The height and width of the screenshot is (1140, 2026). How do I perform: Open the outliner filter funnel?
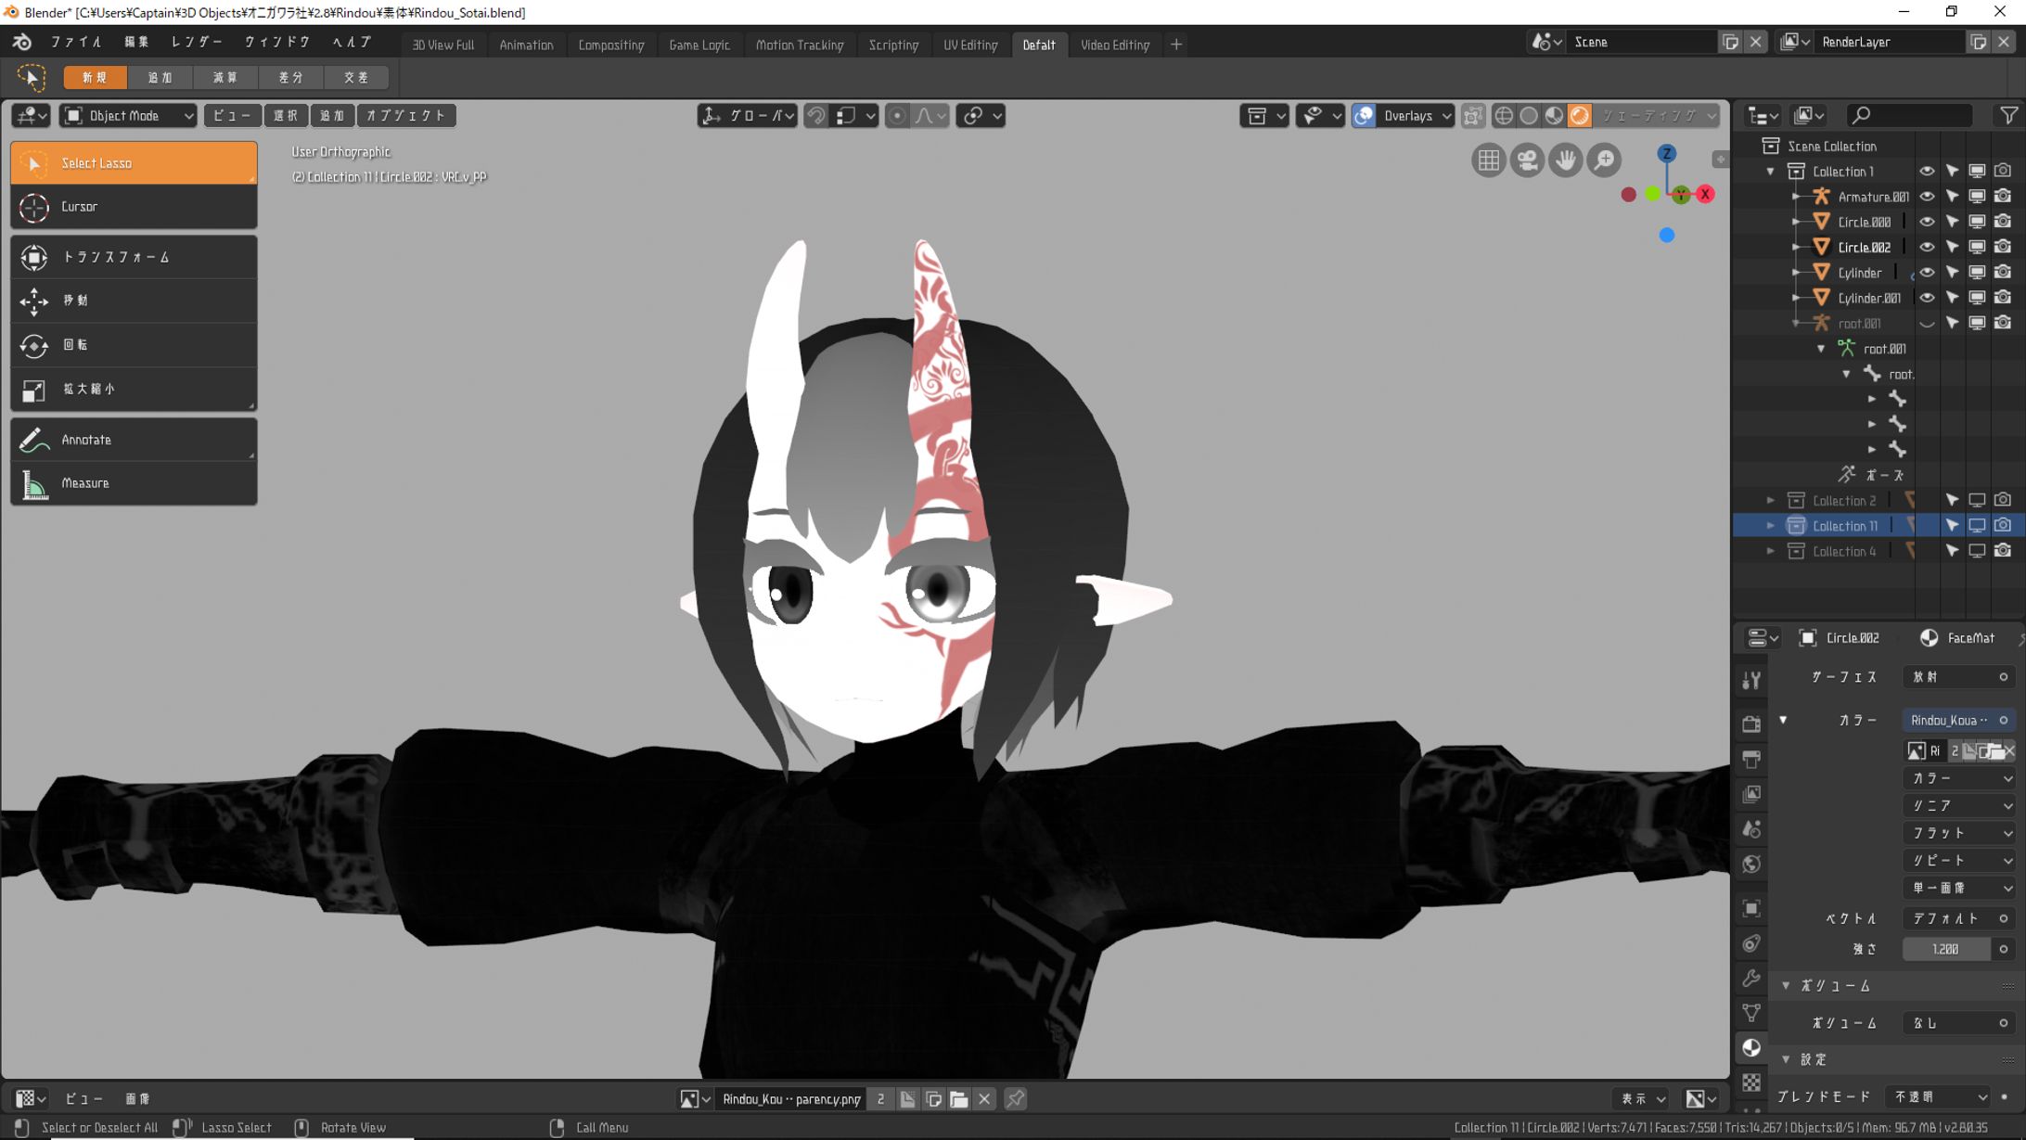tap(2007, 115)
